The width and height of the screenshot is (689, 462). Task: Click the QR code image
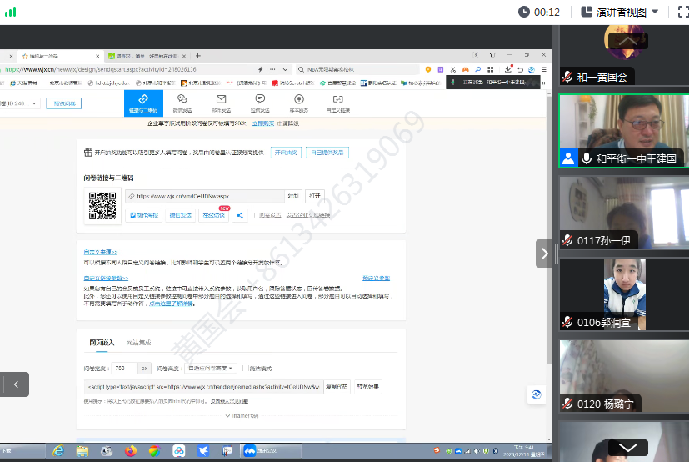pyautogui.click(x=102, y=206)
